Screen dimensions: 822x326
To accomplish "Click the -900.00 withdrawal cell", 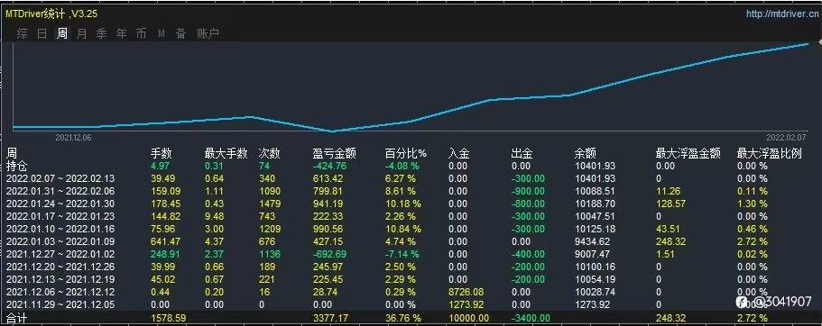I will (528, 191).
